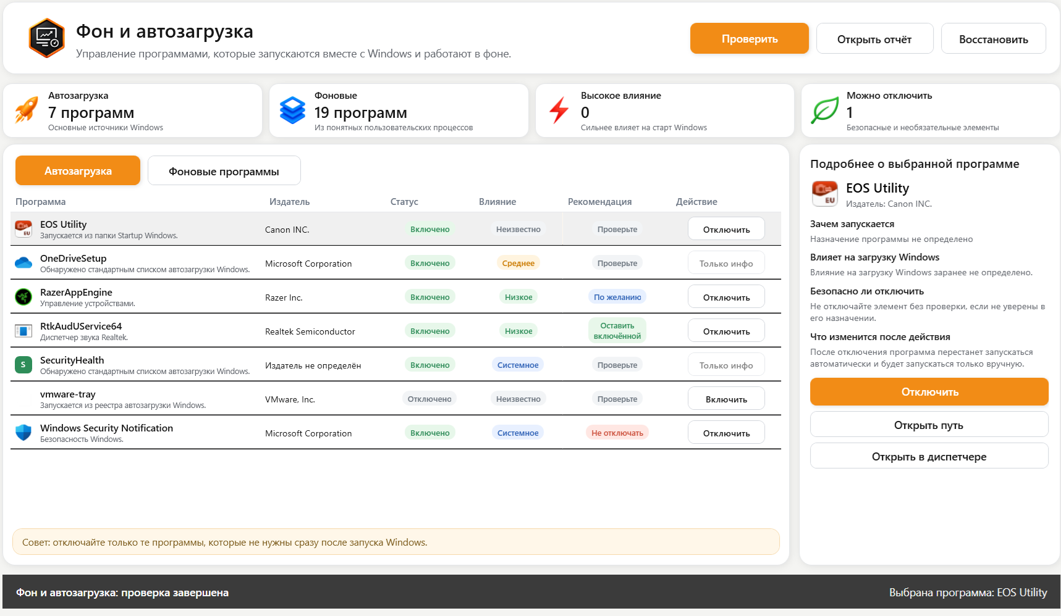This screenshot has height=616, width=1061.
Task: Click the OneDriveSetup cloud icon
Action: tap(23, 263)
